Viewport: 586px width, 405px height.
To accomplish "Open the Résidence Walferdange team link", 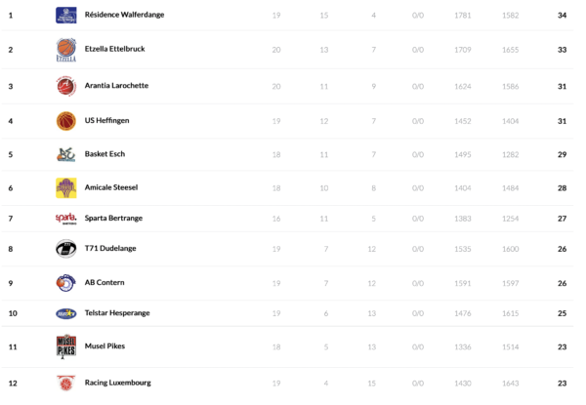I will click(x=125, y=16).
